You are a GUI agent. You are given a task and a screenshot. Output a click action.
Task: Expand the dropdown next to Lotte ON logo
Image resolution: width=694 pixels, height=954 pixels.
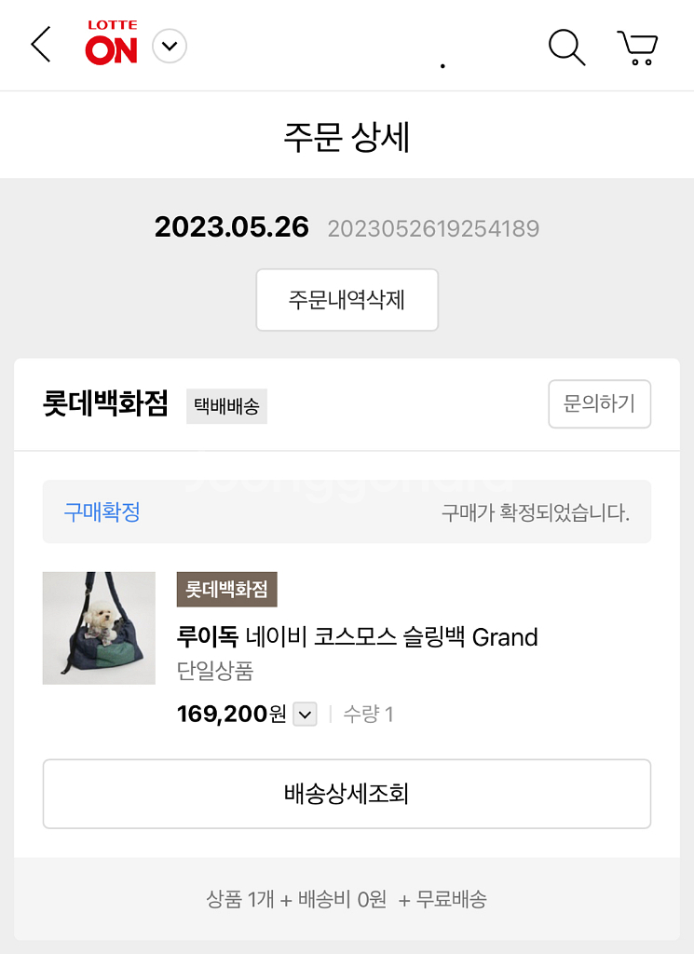(170, 46)
